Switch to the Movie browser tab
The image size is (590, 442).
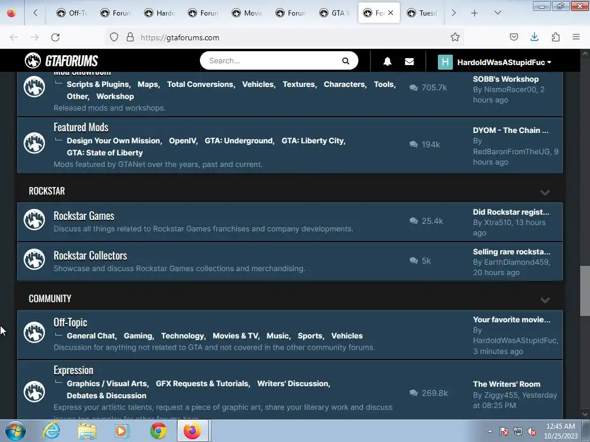(248, 13)
